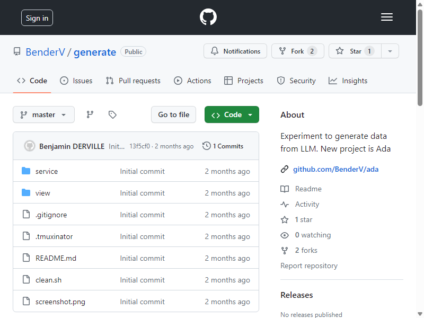Expand the green Code dropdown button
This screenshot has width=424, height=318.
232,114
